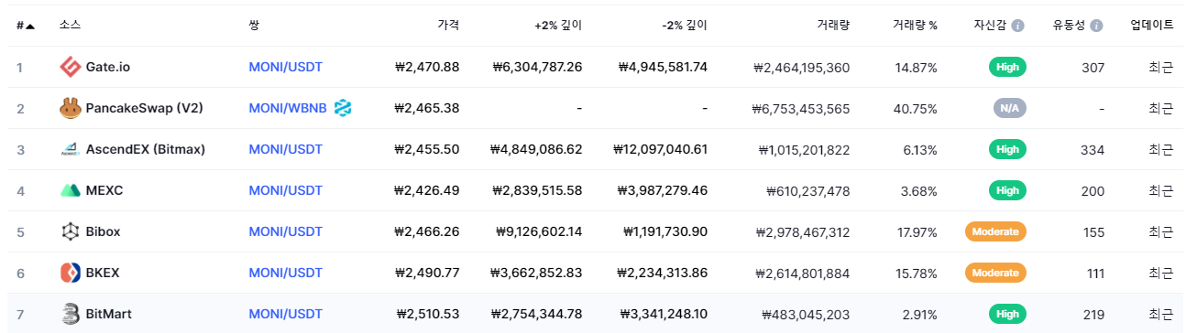The width and height of the screenshot is (1186, 333).
Task: Click the 유동성 column info icon
Action: click(x=1096, y=26)
